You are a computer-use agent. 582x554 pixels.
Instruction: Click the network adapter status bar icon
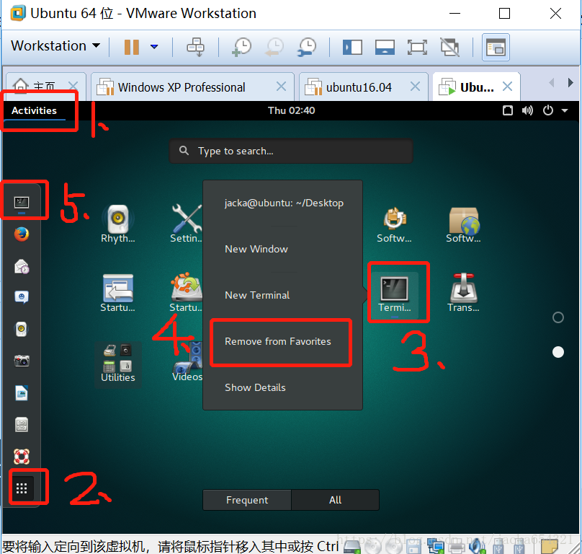[436, 547]
